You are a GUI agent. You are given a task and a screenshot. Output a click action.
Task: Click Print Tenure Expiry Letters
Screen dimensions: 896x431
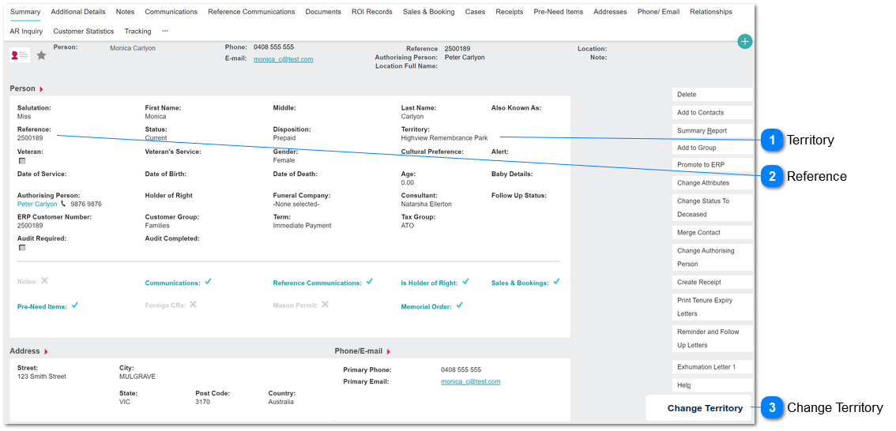point(713,307)
